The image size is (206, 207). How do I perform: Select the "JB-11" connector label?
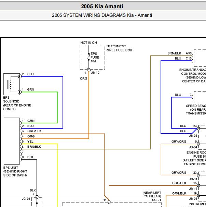(193, 179)
